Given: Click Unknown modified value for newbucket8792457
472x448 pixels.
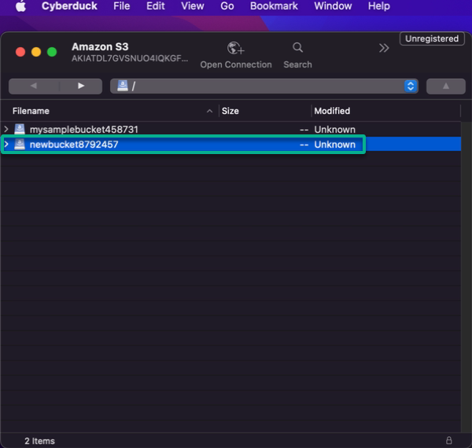Looking at the screenshot, I should (335, 145).
